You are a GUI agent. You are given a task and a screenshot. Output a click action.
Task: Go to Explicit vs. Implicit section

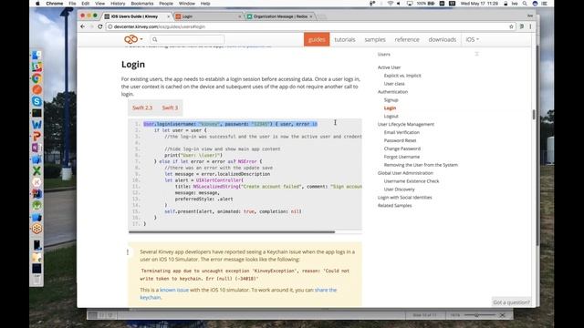[x=402, y=76]
